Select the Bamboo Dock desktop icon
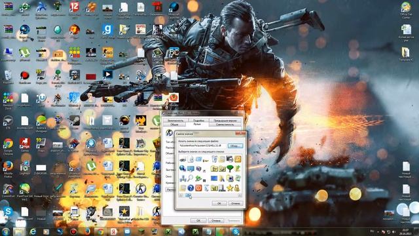Viewport: 419px width, 236px height. 8,101
